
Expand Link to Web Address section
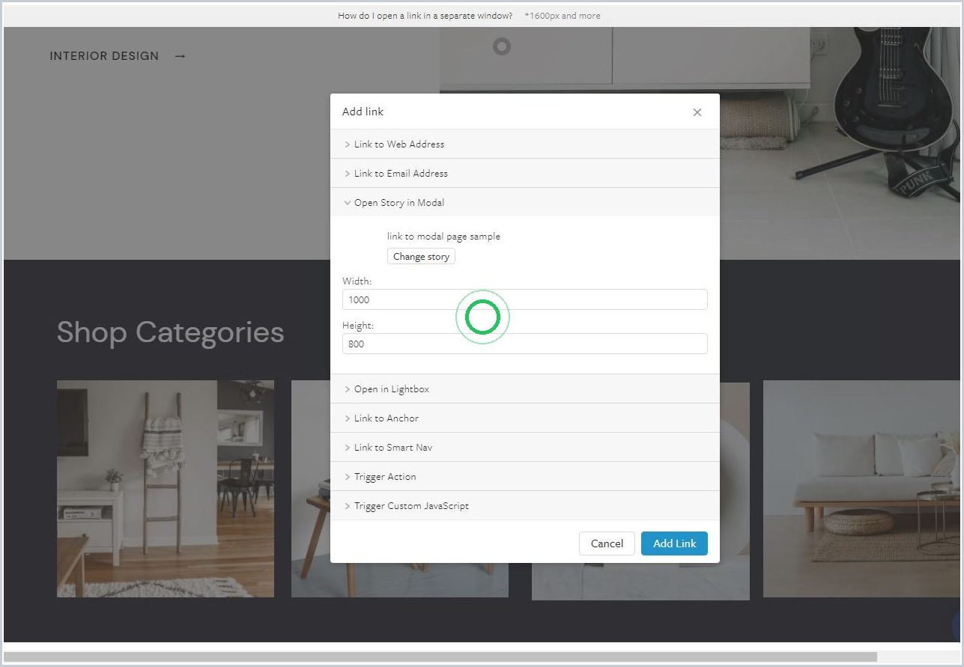(524, 144)
